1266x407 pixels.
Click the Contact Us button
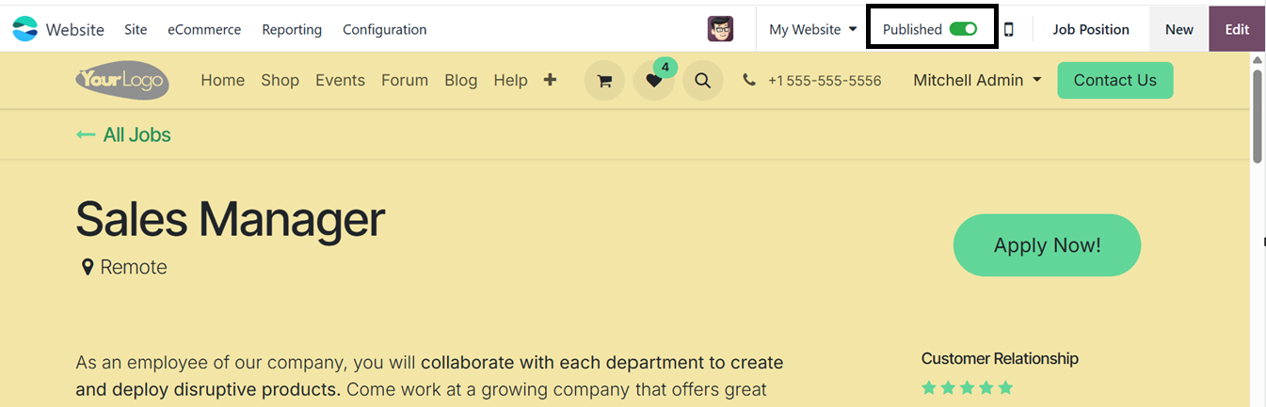(1114, 80)
